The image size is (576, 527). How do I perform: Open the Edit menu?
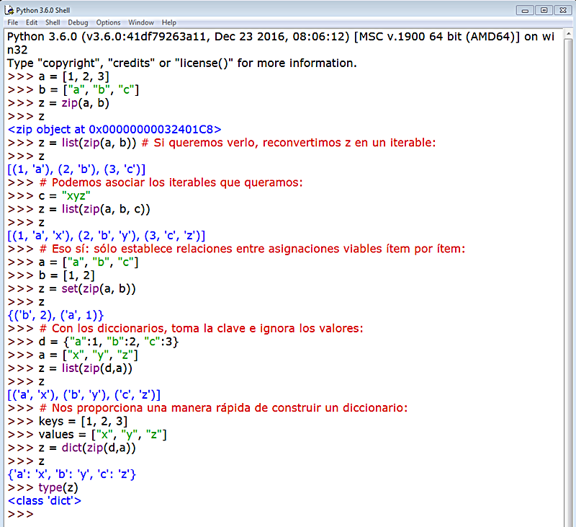click(31, 22)
